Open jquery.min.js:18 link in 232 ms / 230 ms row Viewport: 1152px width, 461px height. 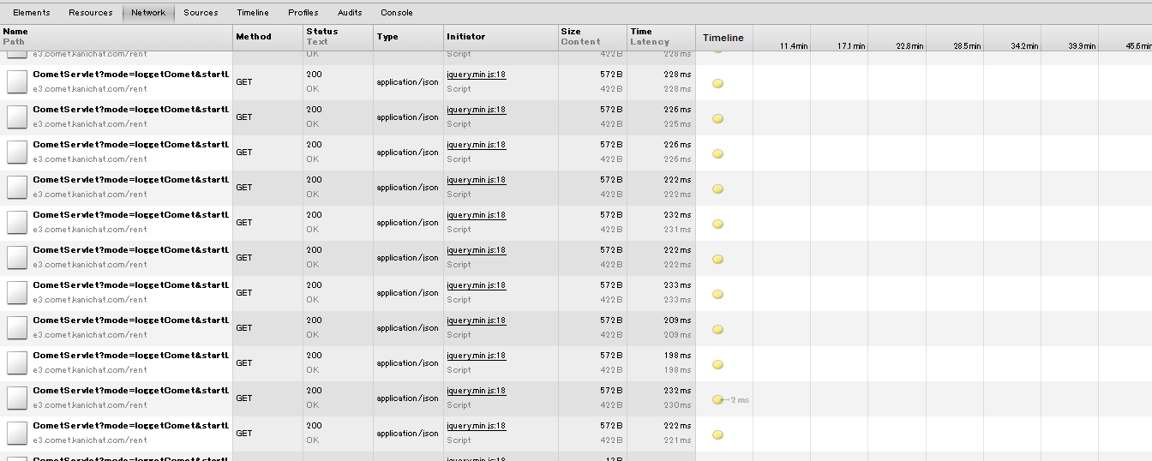point(477,391)
